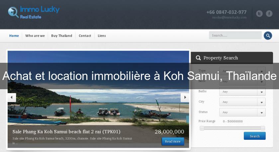Open the Liens menu item

click(x=102, y=36)
